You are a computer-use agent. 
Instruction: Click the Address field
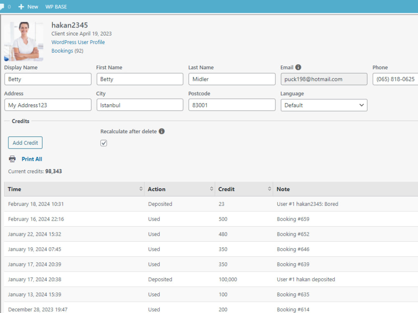(48, 105)
